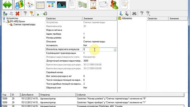Viewport: 190px width, 107px height.
Task: Open the flowchart diagram icon
Action: pyautogui.click(x=30, y=5)
